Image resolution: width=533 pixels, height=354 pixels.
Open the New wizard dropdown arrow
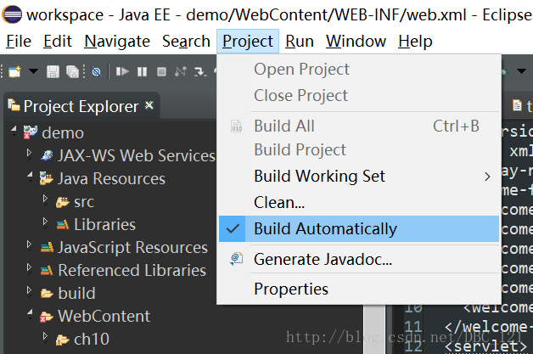pos(33,72)
